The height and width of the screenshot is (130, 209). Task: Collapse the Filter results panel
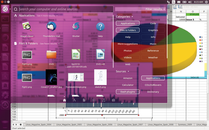pyautogui.click(x=155, y=9)
